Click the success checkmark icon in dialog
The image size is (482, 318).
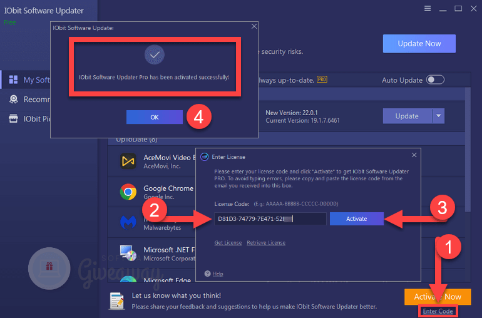pos(155,54)
